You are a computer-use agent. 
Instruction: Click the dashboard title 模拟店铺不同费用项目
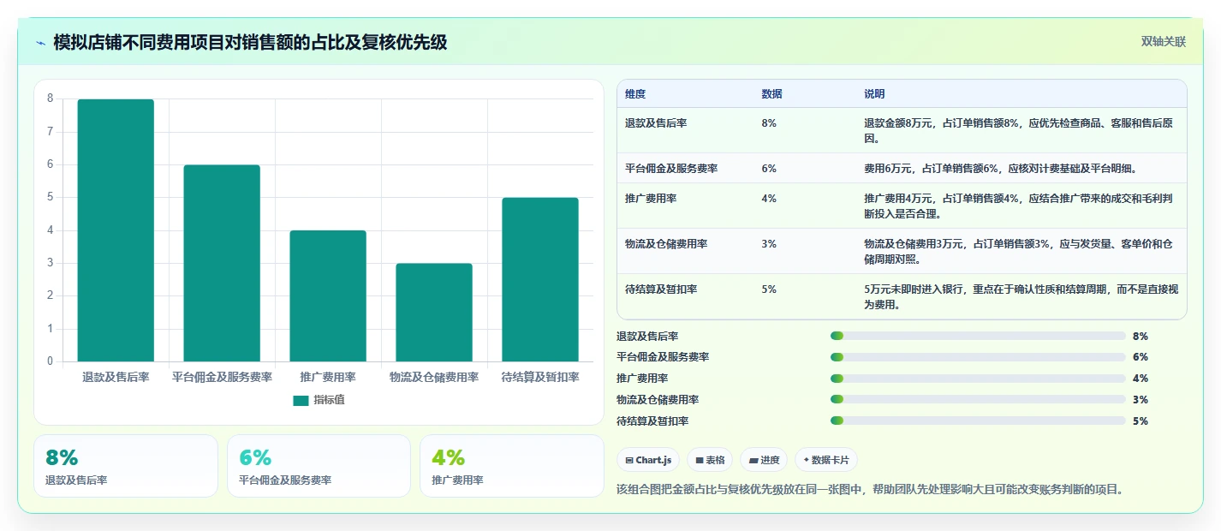tap(250, 43)
